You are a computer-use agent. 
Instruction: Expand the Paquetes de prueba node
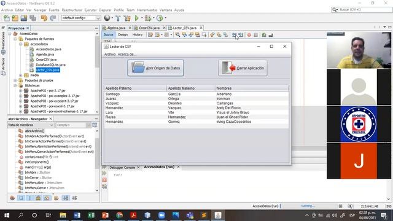15,80
